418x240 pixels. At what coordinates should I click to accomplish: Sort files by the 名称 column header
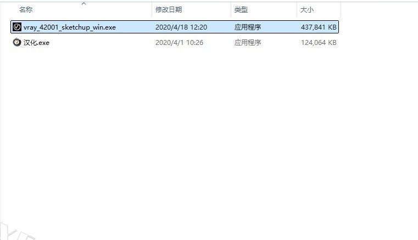[x=26, y=10]
